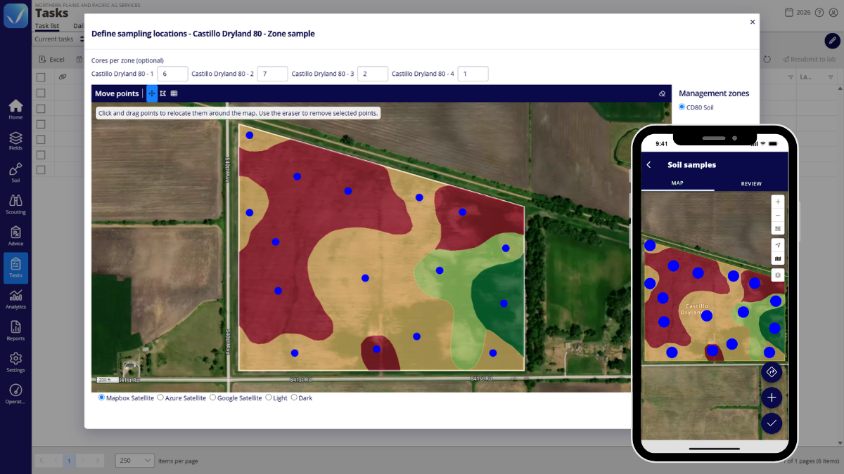Select the grid points tool in map toolbar
844x474 pixels.
(174, 93)
